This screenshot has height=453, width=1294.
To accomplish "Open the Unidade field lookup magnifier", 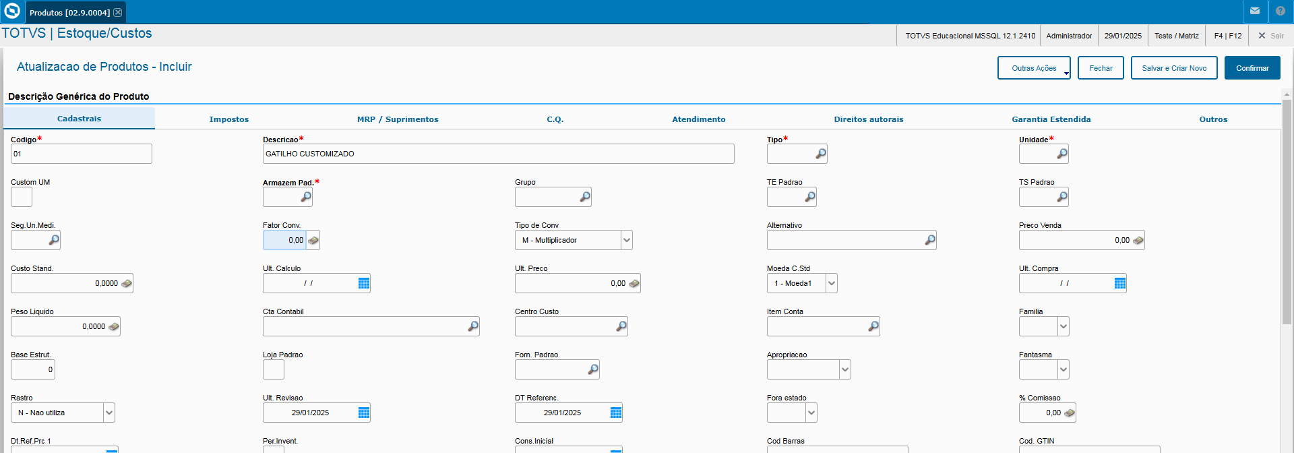I will (1062, 154).
